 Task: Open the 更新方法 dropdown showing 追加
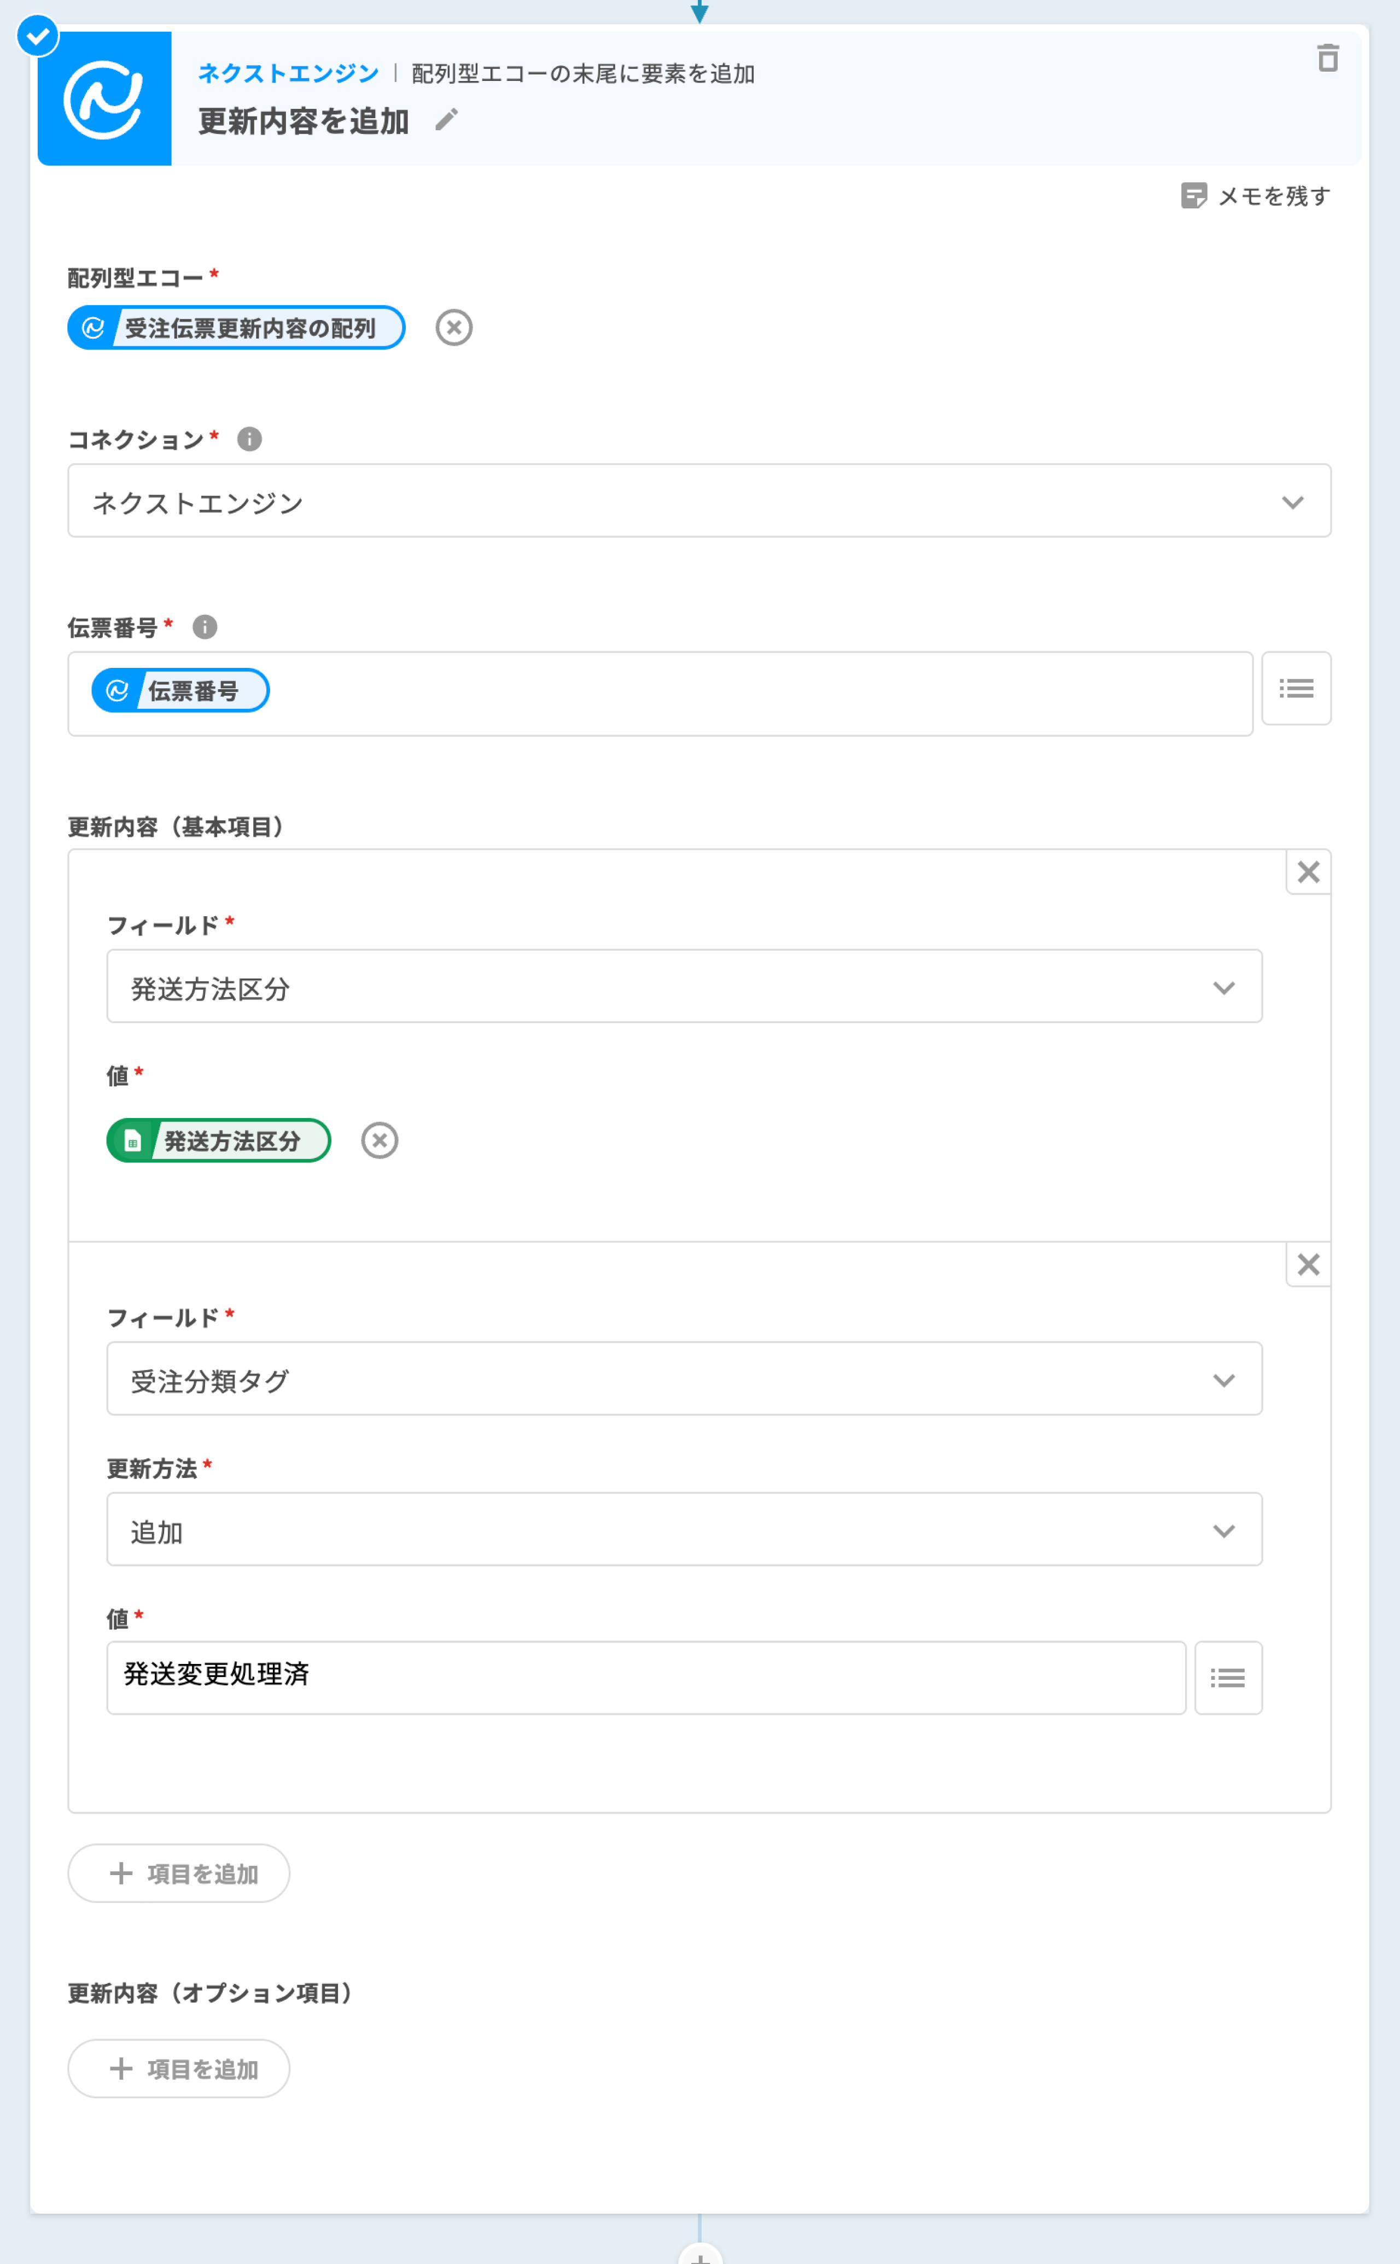click(x=684, y=1530)
